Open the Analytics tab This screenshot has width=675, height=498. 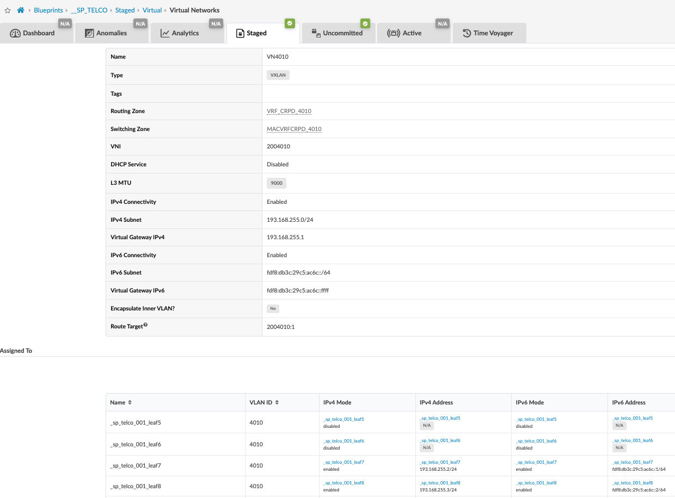[x=187, y=33]
